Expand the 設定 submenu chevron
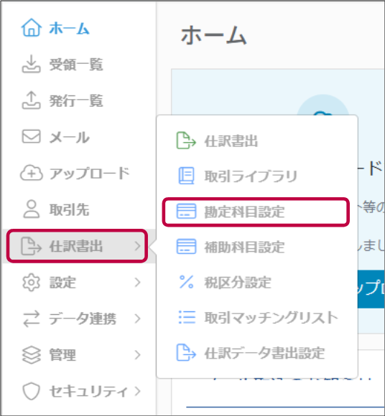 click(x=137, y=283)
